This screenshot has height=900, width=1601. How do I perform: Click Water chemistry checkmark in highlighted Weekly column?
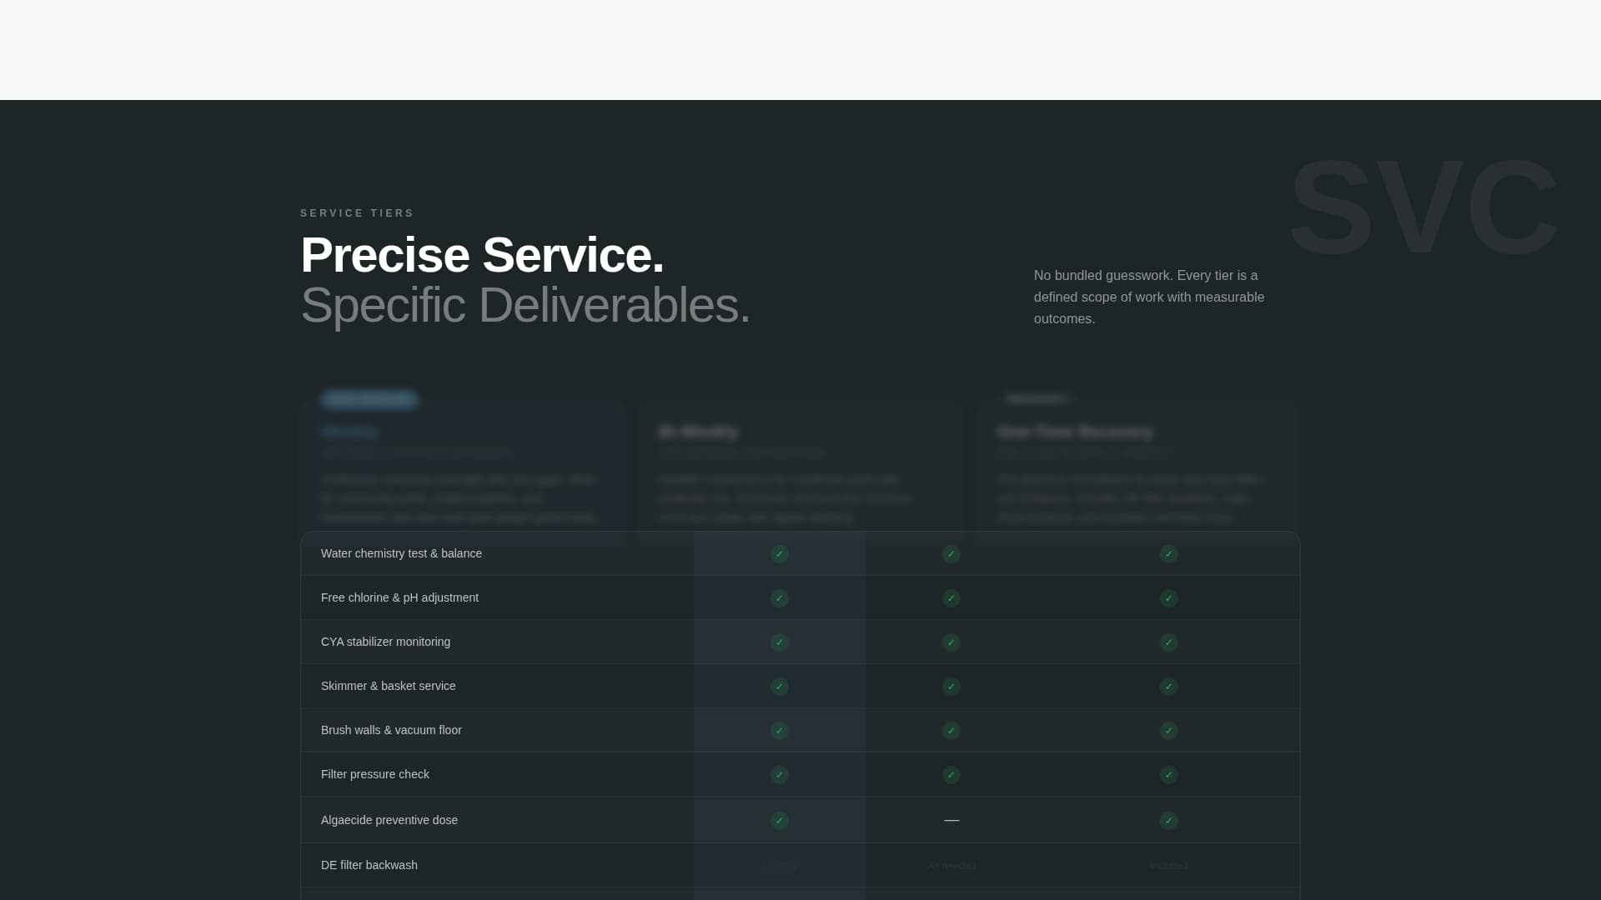point(780,554)
